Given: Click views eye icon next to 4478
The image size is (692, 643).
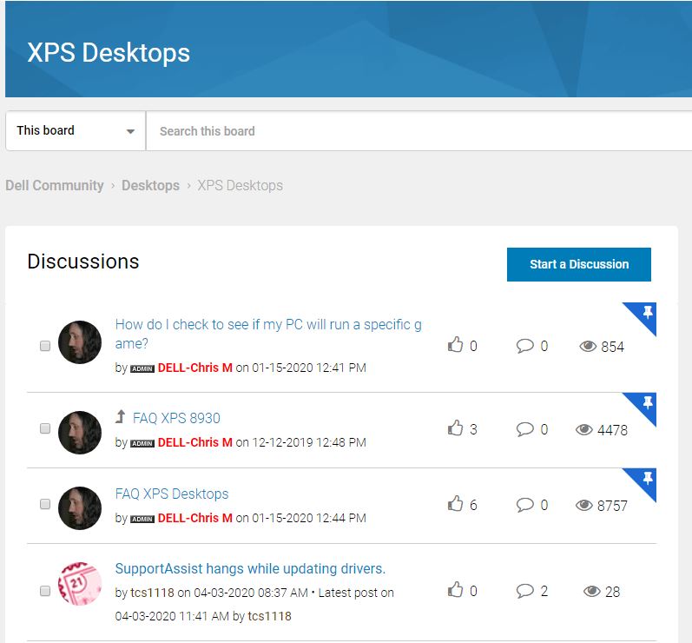Looking at the screenshot, I should point(584,430).
